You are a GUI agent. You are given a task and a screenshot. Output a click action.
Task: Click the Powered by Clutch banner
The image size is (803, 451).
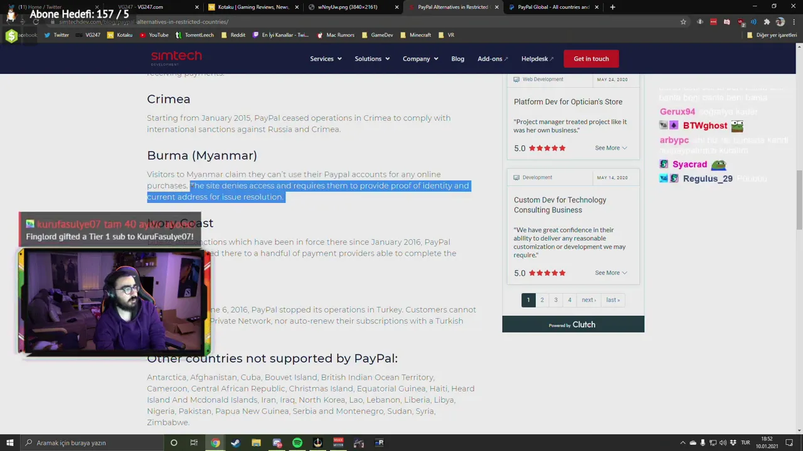click(573, 324)
